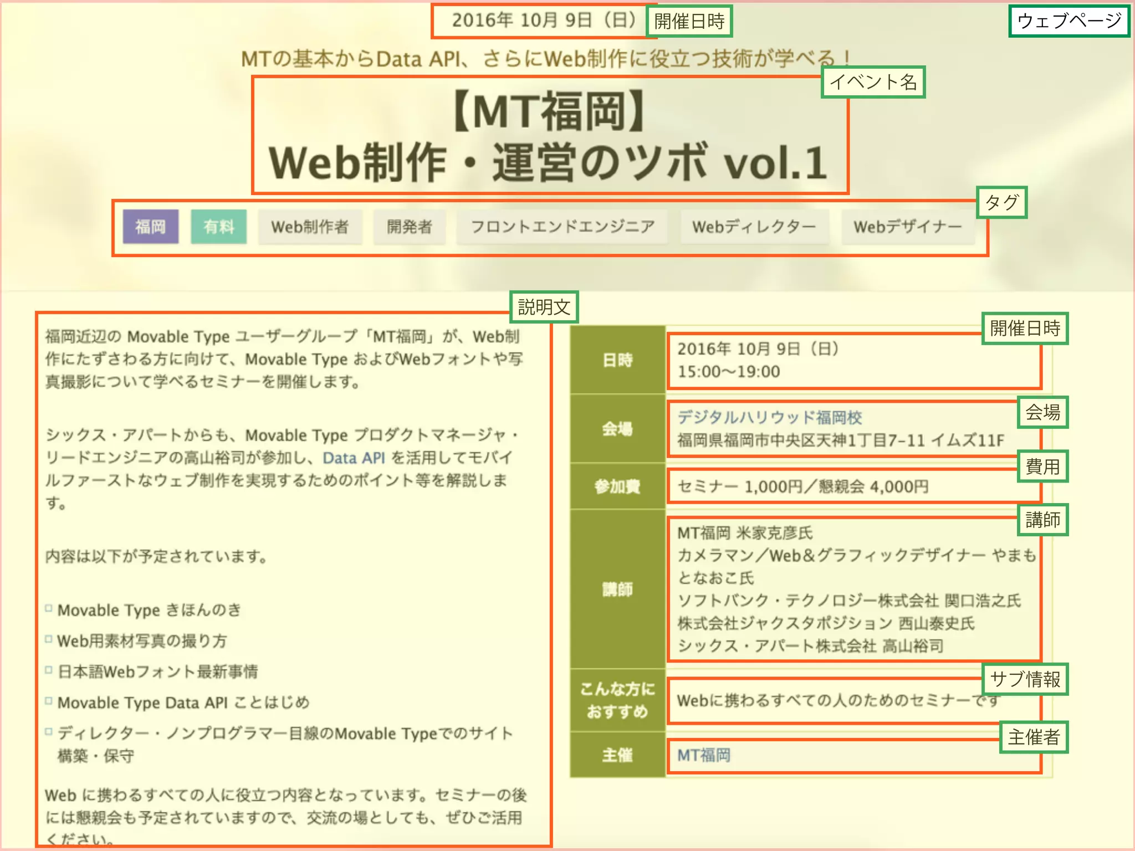Click the event title Web制作・運営のツボ vol.1
Screen dimensions: 1135x851
(x=549, y=163)
